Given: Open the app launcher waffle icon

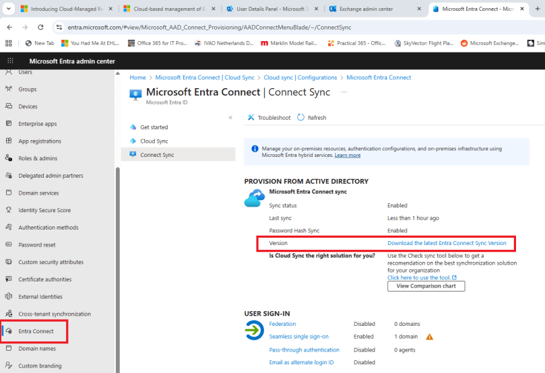Looking at the screenshot, I should click(x=10, y=61).
